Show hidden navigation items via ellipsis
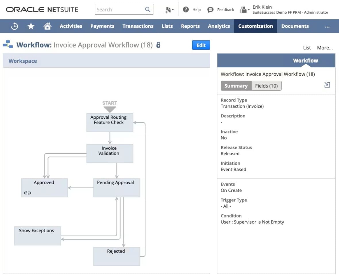 (327, 26)
